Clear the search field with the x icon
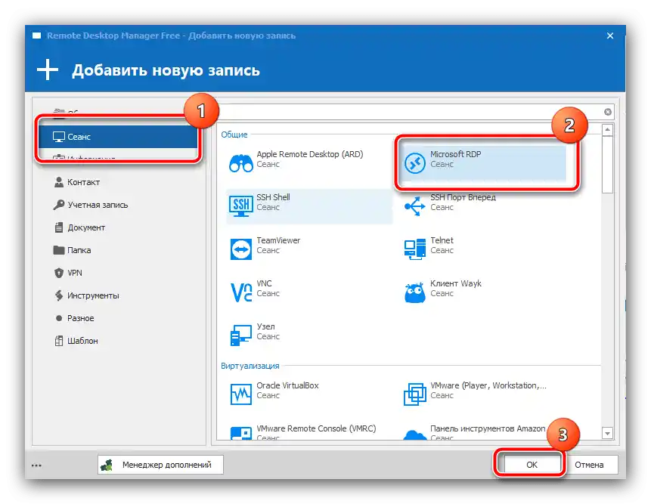This screenshot has width=651, height=504. pyautogui.click(x=608, y=112)
